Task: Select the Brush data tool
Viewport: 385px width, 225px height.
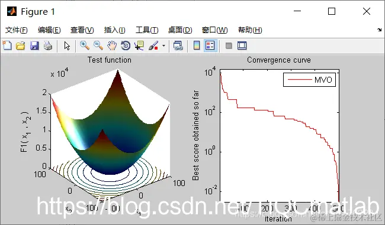Action: pos(153,45)
